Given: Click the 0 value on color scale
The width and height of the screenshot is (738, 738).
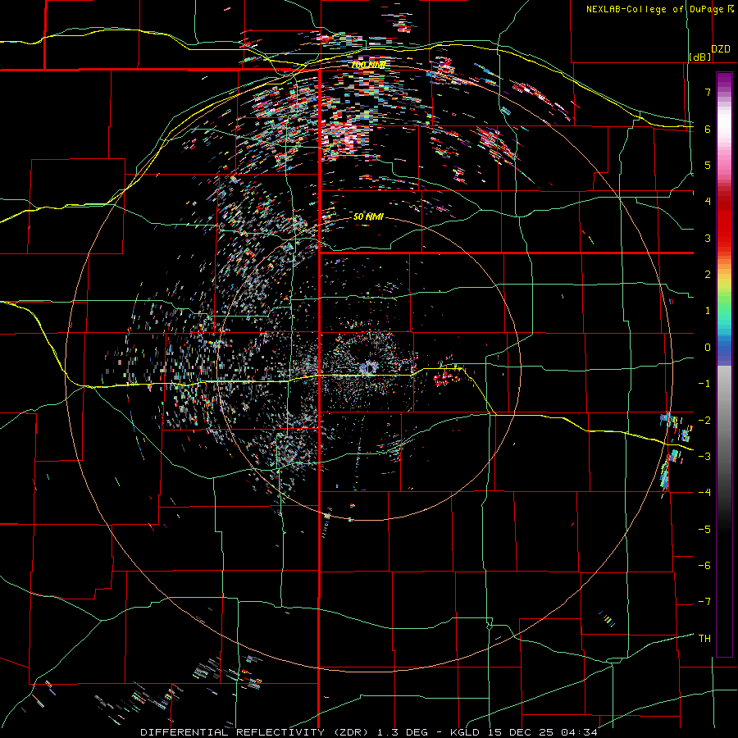Looking at the screenshot, I should (708, 348).
